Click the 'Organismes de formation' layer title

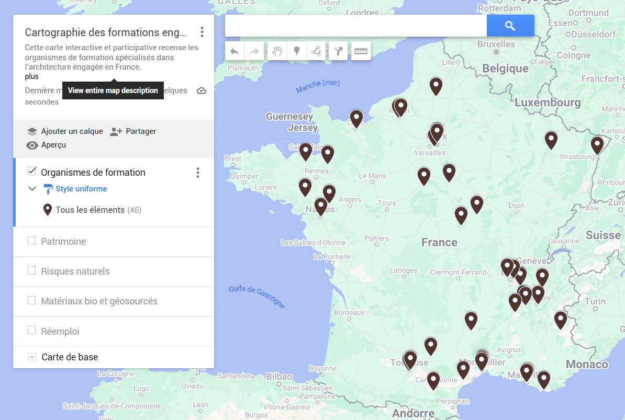coord(93,173)
